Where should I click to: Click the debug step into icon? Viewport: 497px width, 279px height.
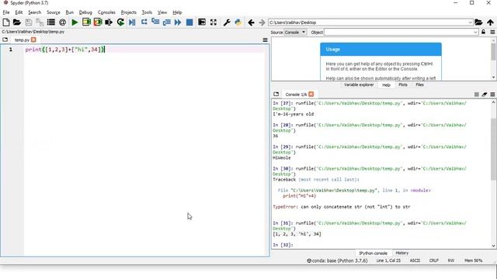tap(155, 22)
